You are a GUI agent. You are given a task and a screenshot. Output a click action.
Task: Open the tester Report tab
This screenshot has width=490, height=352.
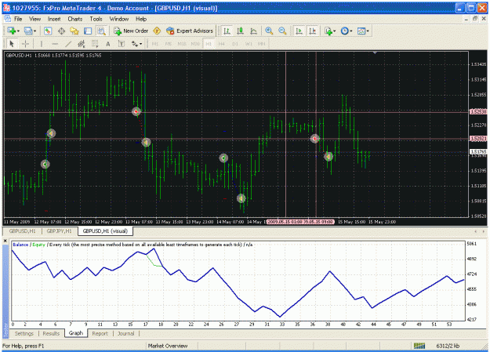pyautogui.click(x=100, y=333)
